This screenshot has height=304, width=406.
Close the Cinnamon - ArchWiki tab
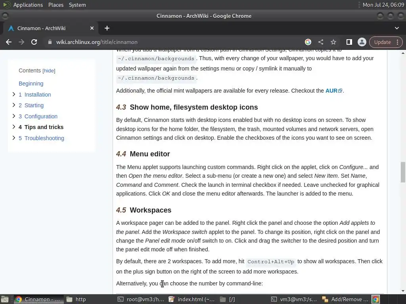[92, 28]
